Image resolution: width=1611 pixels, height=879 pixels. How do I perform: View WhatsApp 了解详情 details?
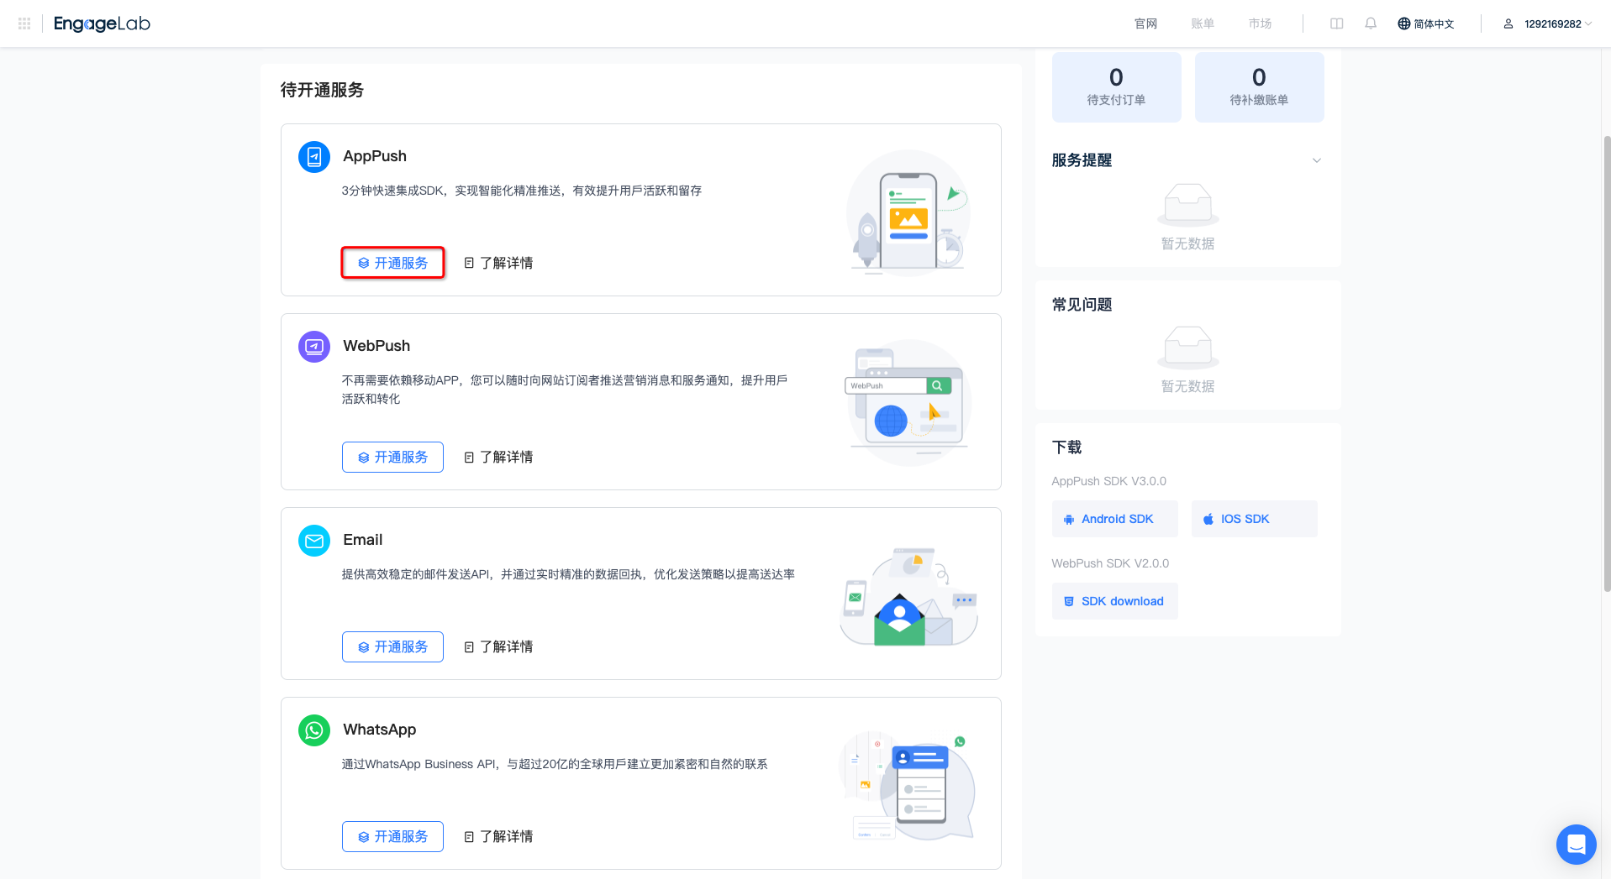pyautogui.click(x=498, y=836)
